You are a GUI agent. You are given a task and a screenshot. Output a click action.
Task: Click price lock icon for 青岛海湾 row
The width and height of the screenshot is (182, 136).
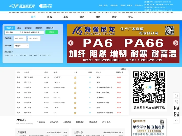(x=75, y=113)
